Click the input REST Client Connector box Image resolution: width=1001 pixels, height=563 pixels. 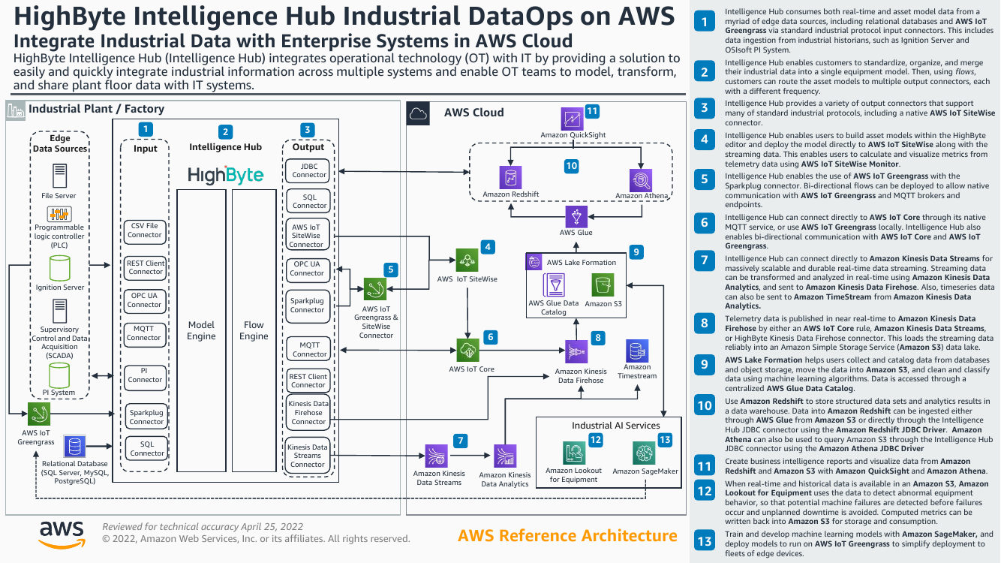point(145,267)
